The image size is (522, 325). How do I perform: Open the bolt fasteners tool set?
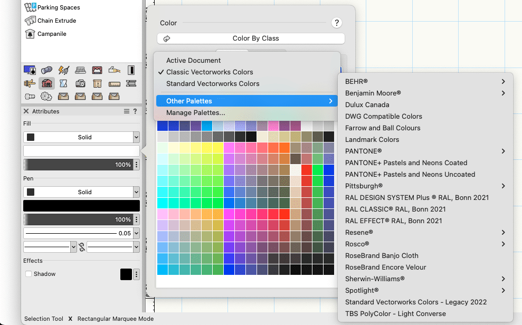30,97
